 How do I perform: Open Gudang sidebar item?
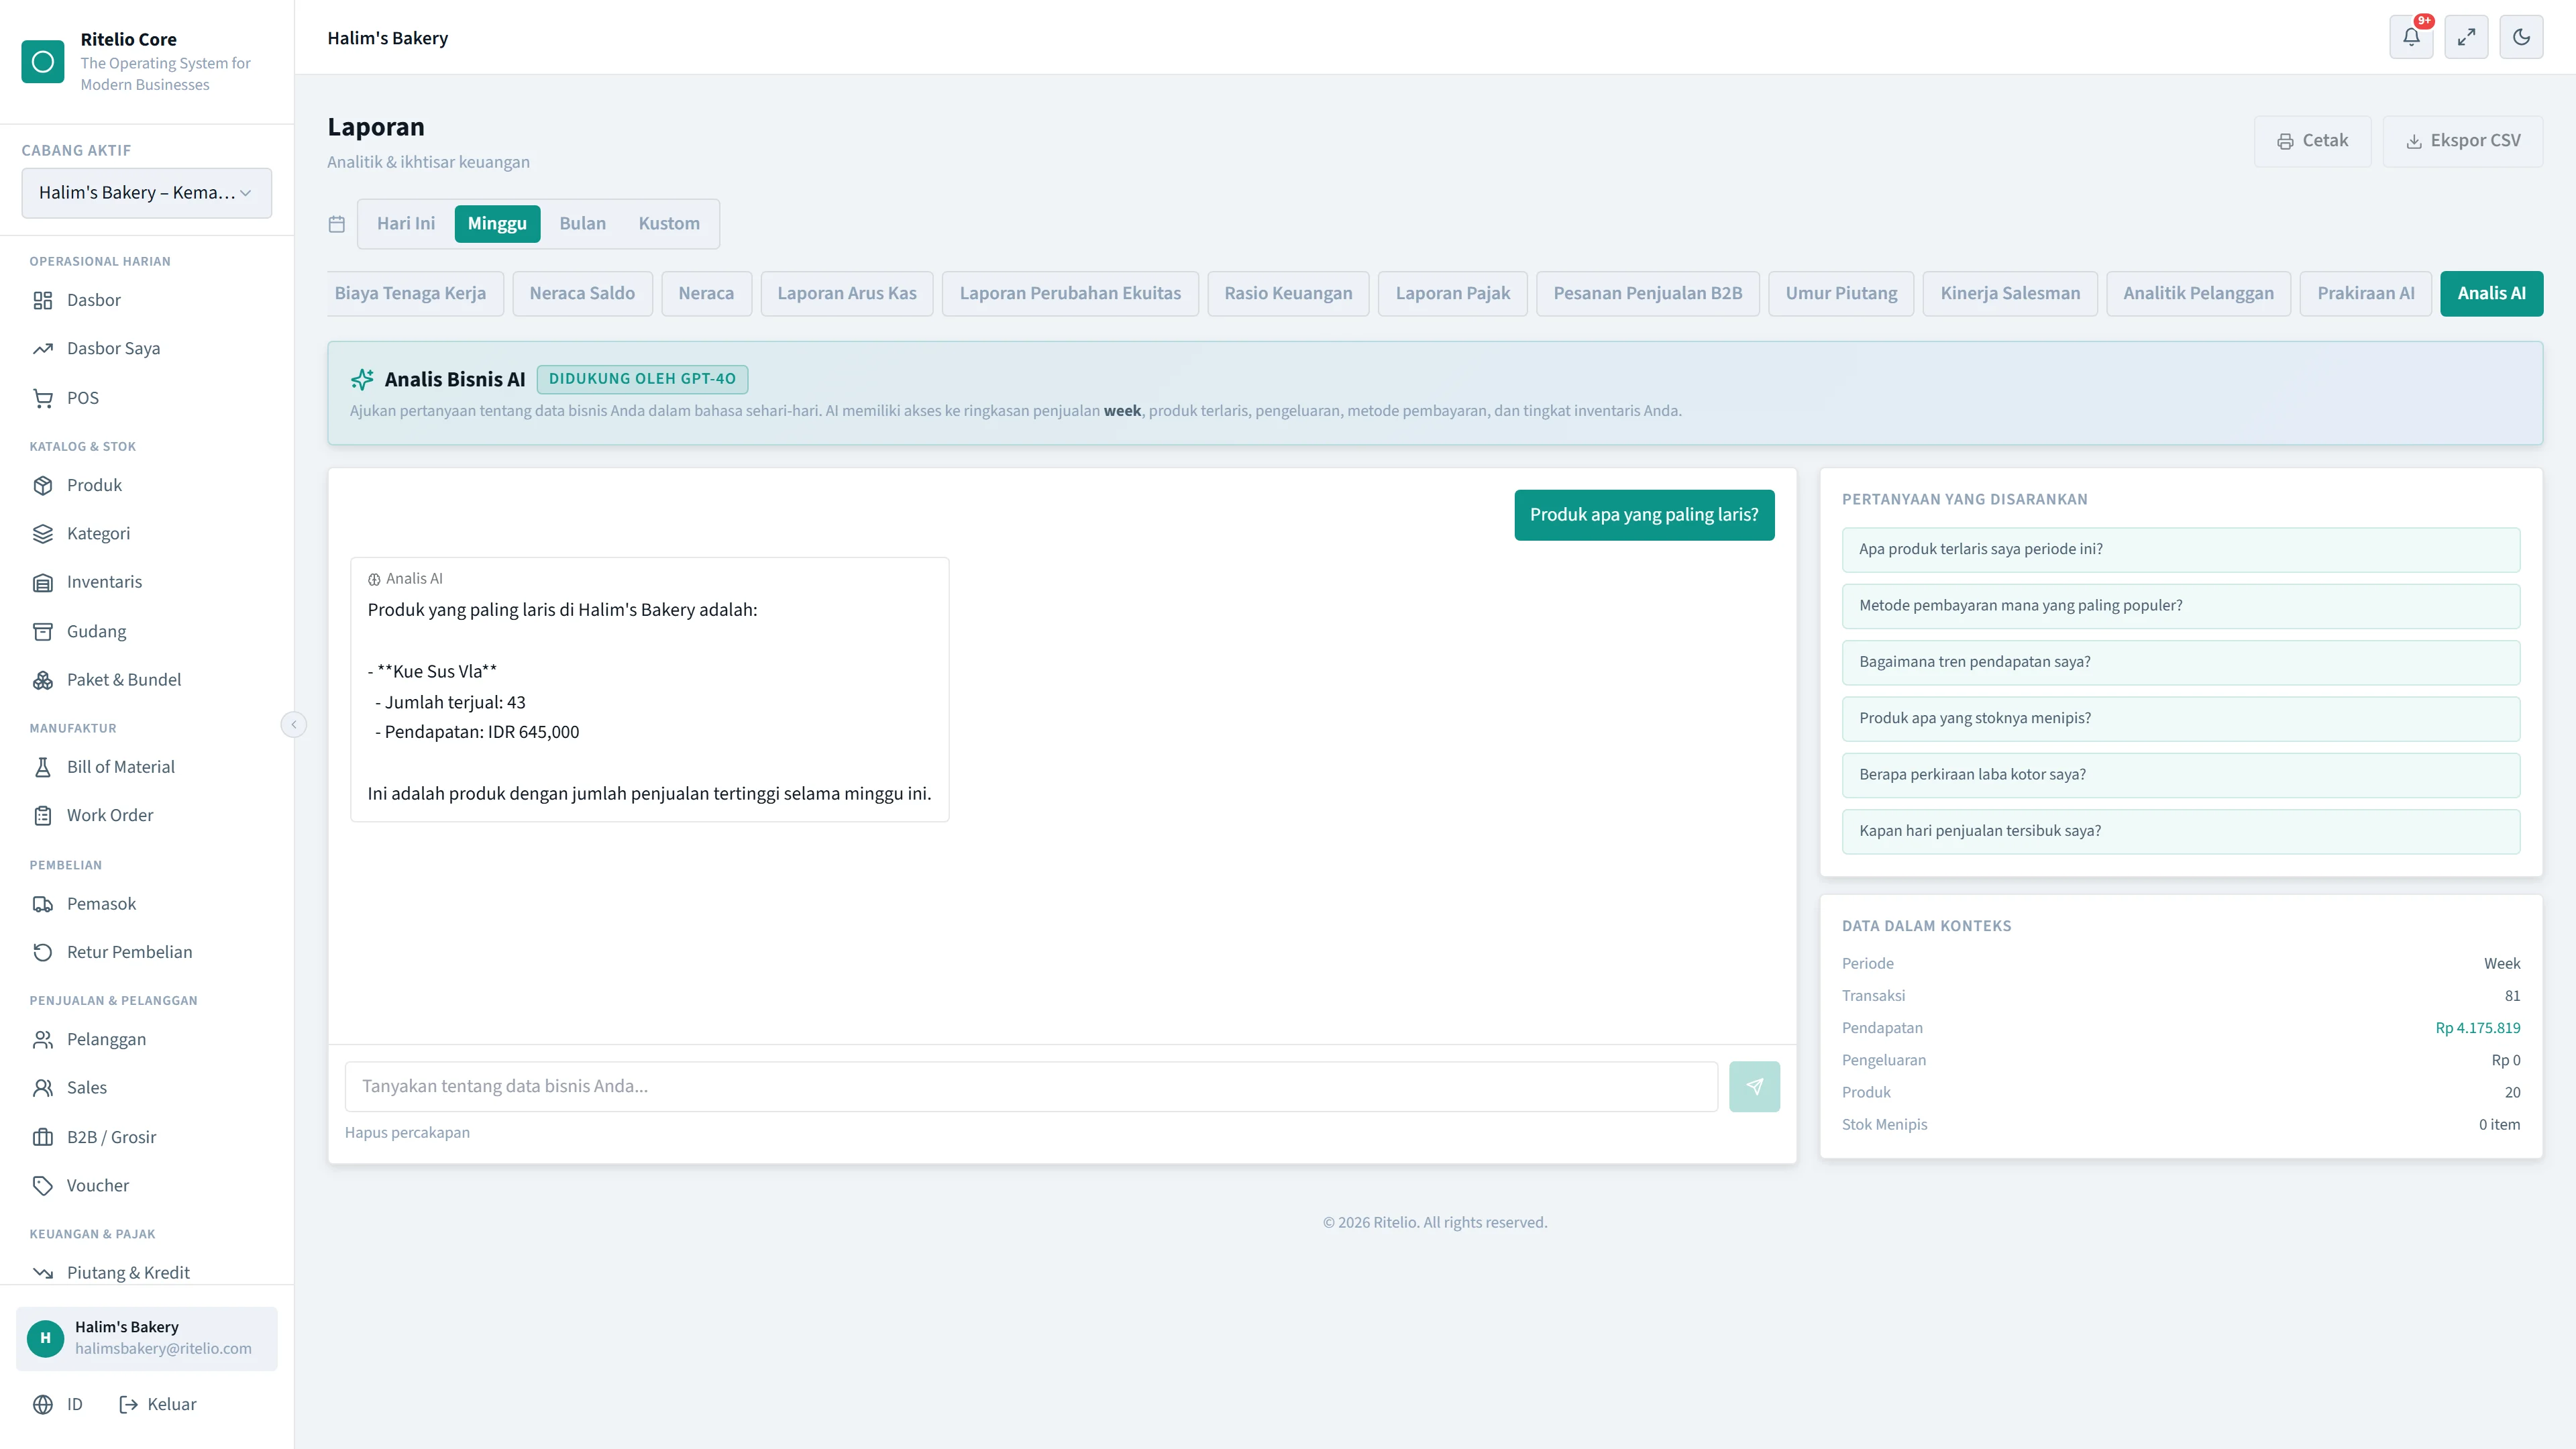147,631
